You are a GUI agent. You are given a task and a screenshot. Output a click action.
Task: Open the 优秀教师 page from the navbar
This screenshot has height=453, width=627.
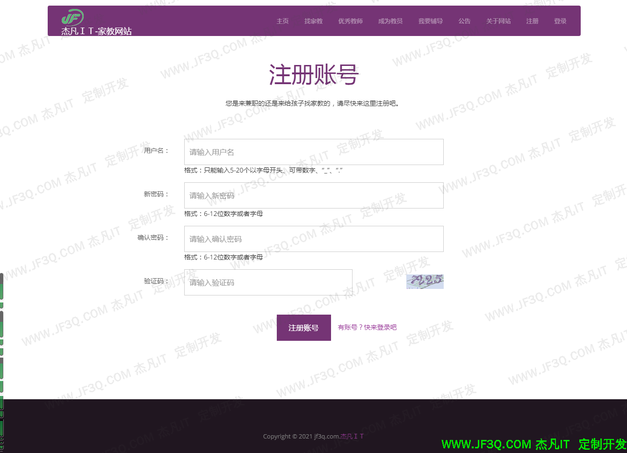(350, 21)
